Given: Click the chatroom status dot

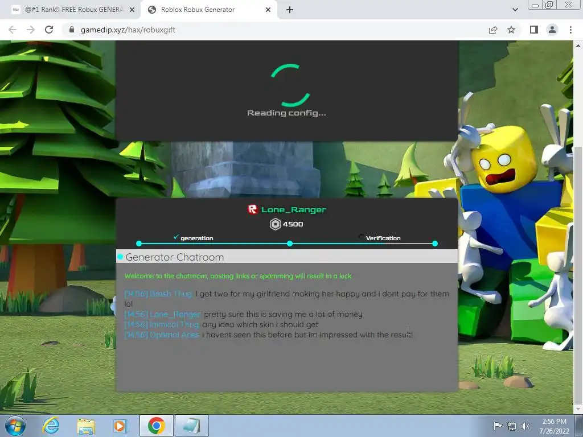Looking at the screenshot, I should tap(120, 257).
